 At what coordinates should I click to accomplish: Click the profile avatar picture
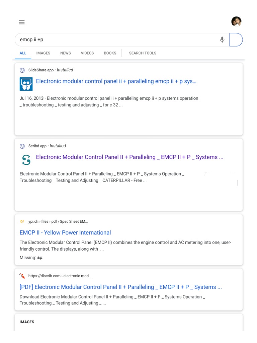tap(236, 22)
